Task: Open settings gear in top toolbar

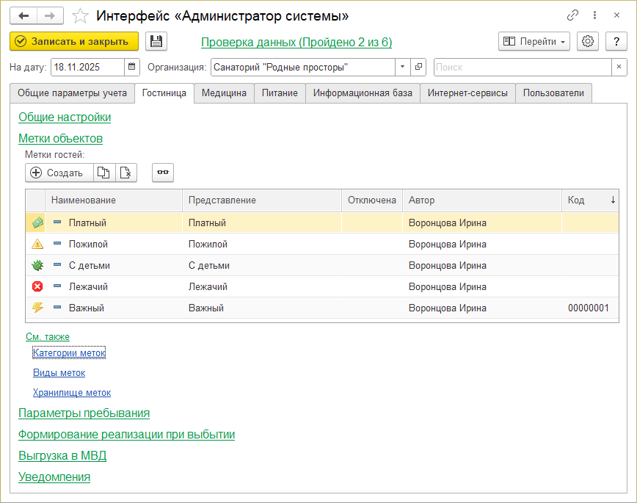Action: tap(588, 42)
